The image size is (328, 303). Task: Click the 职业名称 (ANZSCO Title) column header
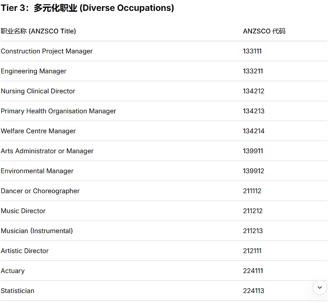point(38,31)
